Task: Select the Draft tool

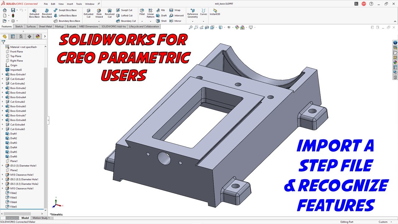Action: click(x=162, y=15)
